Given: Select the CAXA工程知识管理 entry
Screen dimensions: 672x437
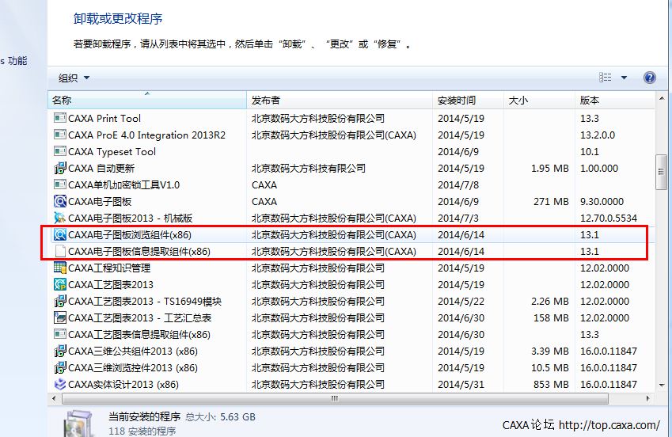Looking at the screenshot, I should (x=109, y=268).
